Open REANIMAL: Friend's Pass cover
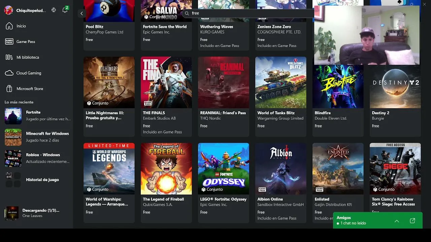The height and width of the screenshot is (242, 431). click(224, 82)
